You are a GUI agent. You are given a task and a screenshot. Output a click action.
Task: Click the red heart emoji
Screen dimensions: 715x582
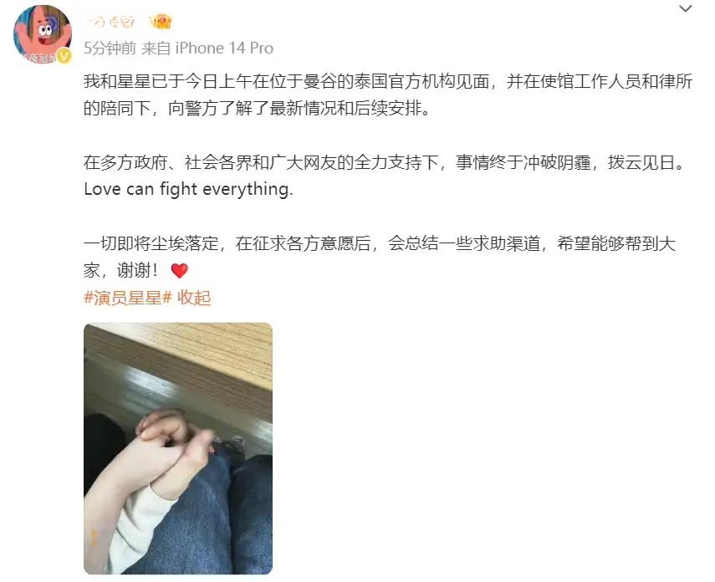pos(179,270)
